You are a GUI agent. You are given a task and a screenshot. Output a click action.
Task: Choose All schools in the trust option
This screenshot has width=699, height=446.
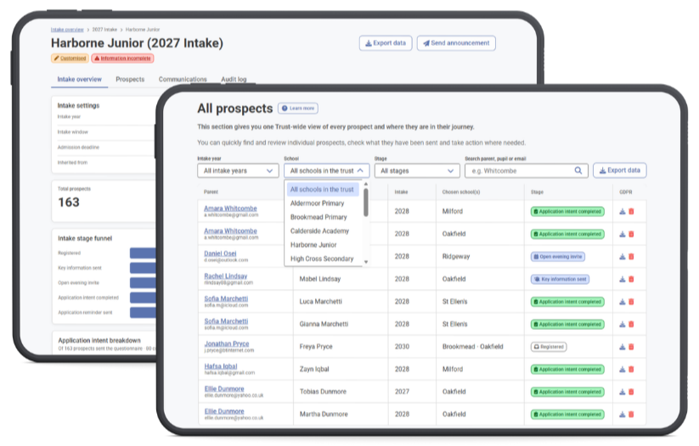[322, 189]
